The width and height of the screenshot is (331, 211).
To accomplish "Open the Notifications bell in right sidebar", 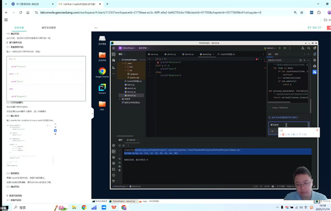I will pyautogui.click(x=314, y=55).
